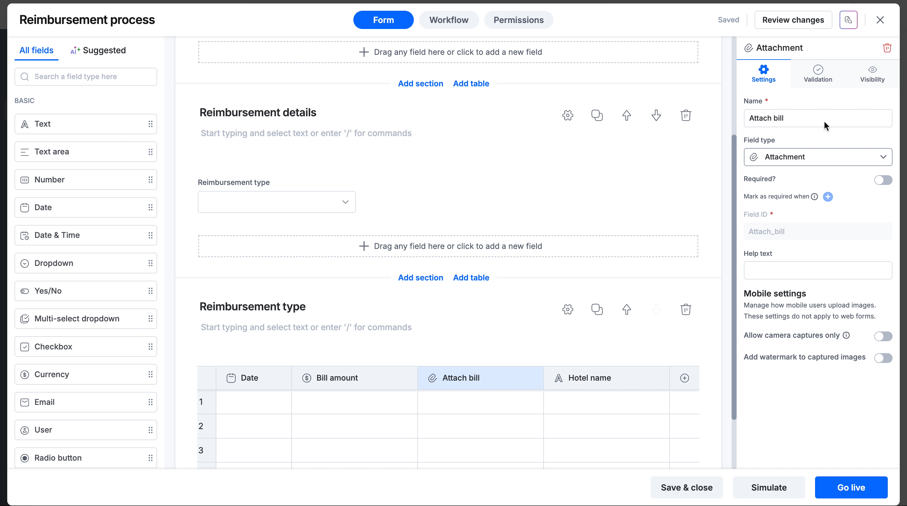
Task: Toggle the Required? switch
Action: tap(883, 180)
